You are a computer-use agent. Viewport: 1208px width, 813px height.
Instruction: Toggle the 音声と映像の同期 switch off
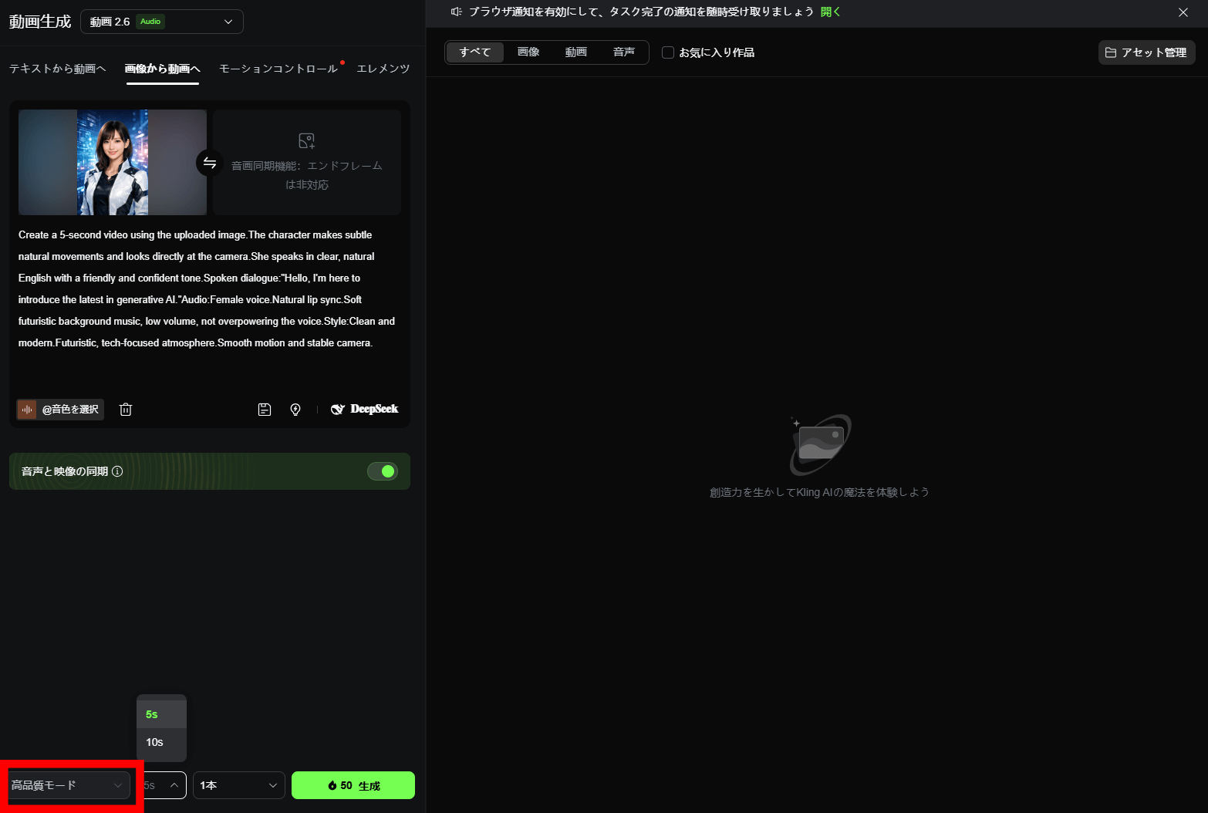[x=383, y=471]
